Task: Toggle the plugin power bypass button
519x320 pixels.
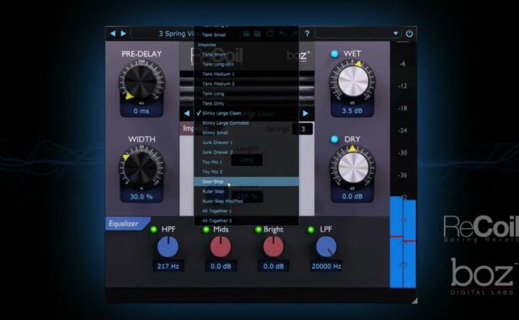Action: coord(409,34)
